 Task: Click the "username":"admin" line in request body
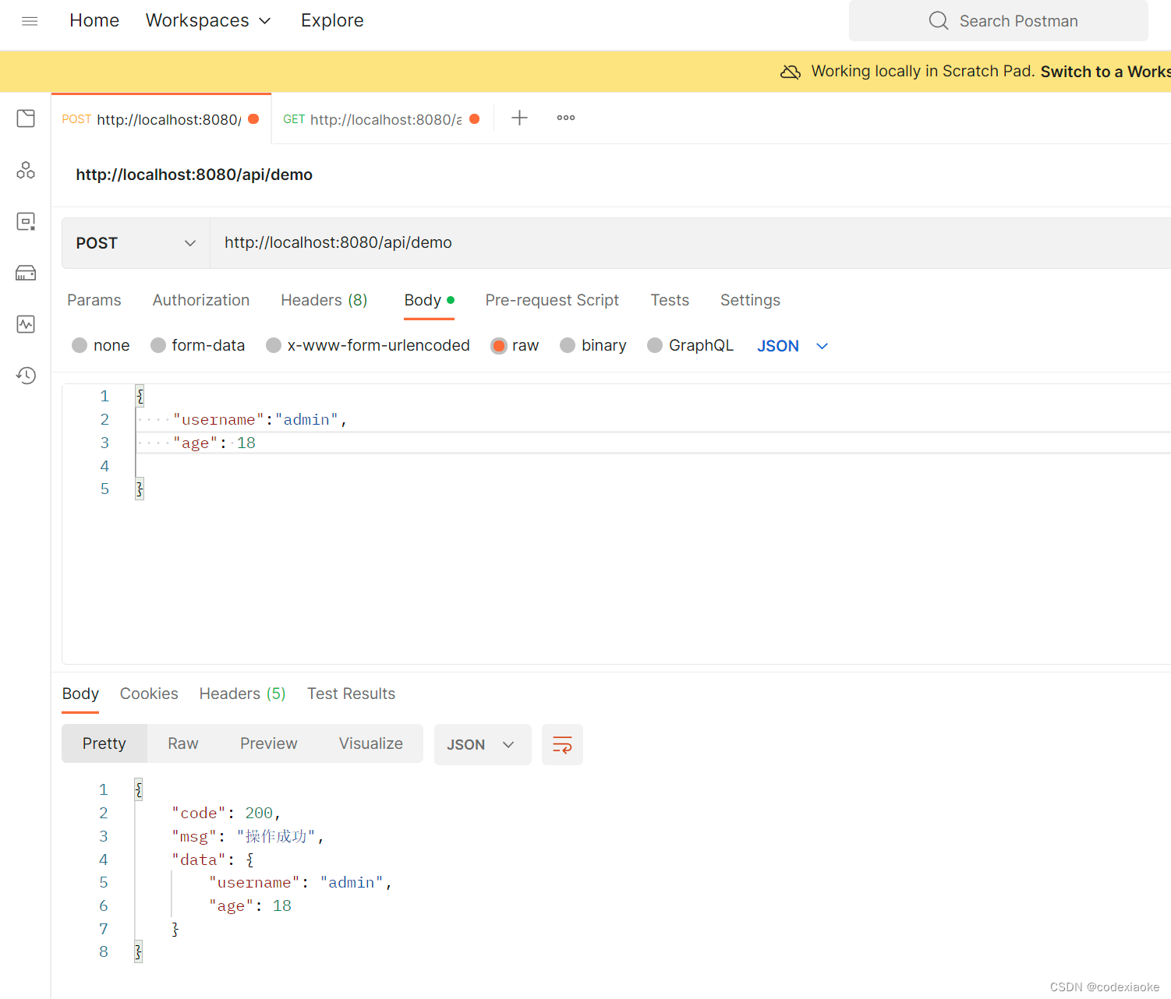coord(260,420)
